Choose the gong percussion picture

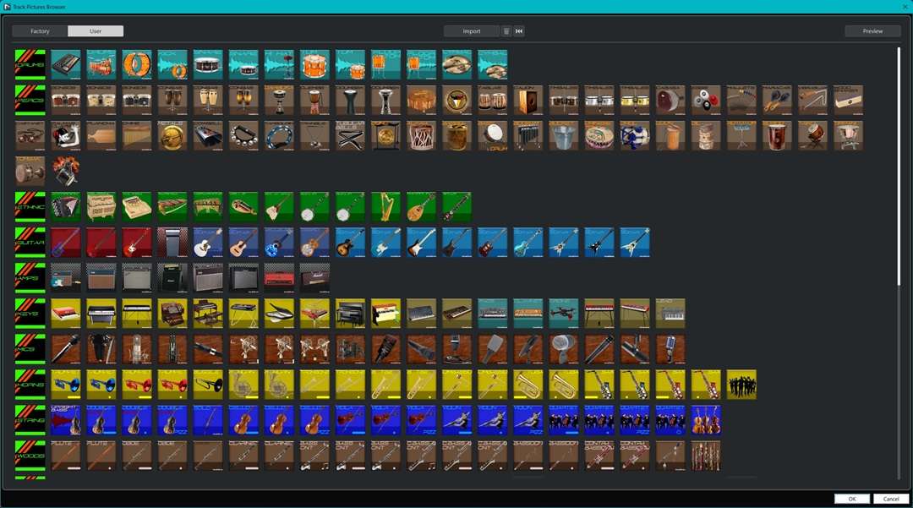point(385,135)
